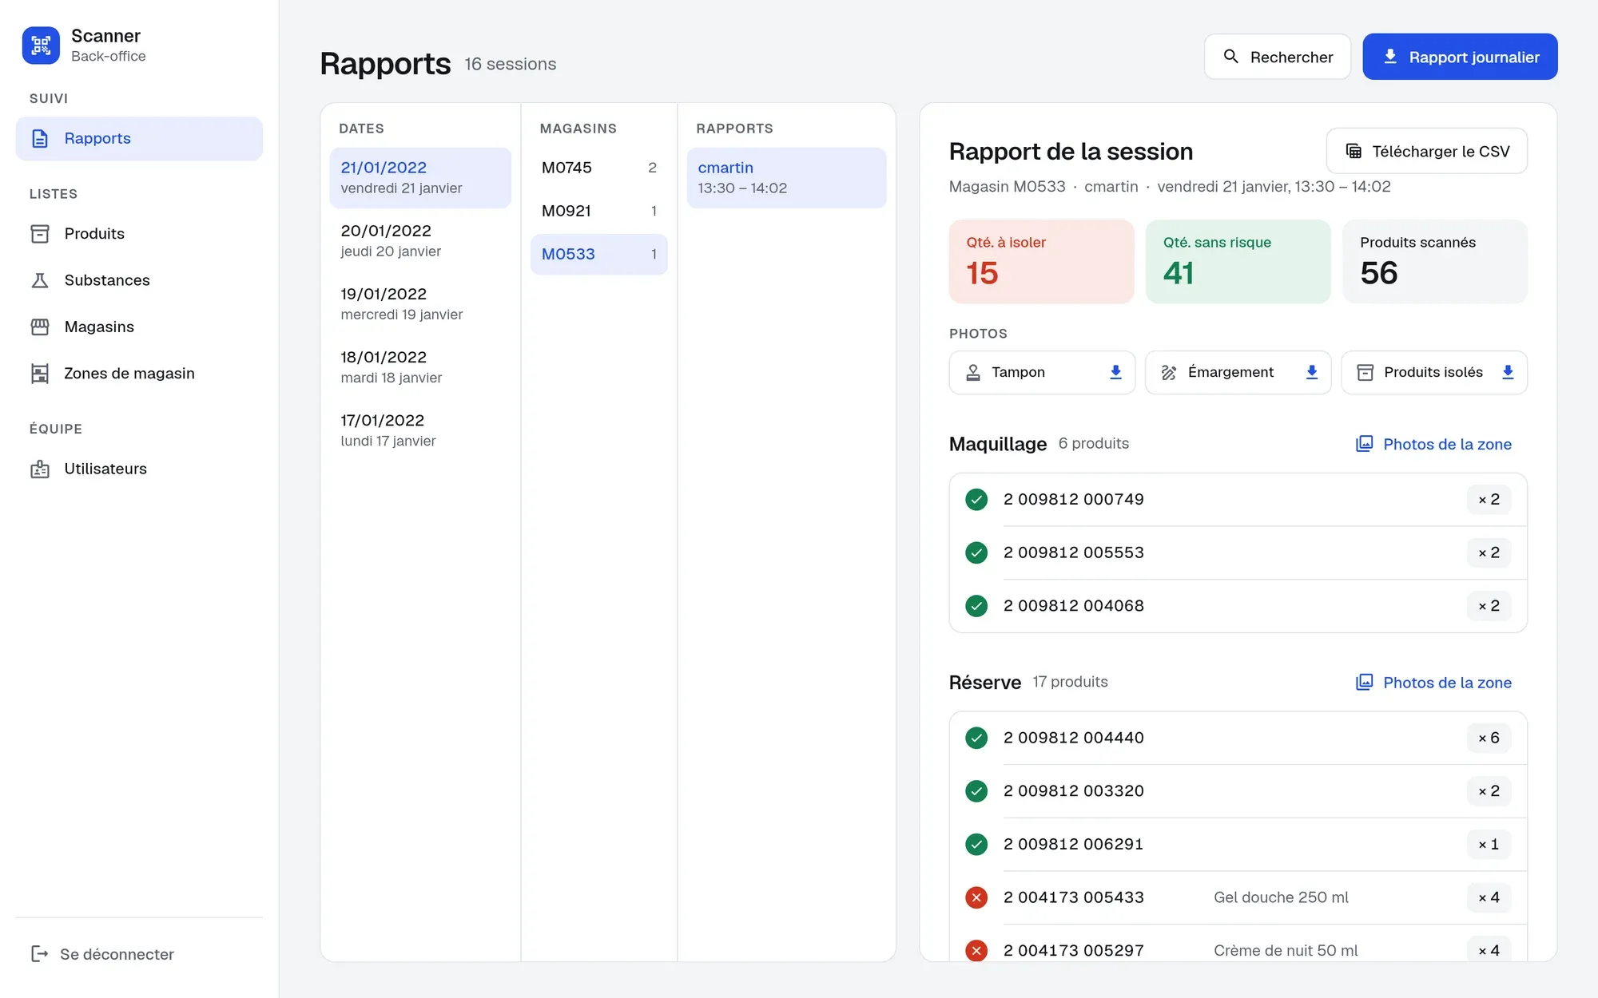Click the Se déconnecter logout icon
The image size is (1598, 998).
click(x=40, y=954)
